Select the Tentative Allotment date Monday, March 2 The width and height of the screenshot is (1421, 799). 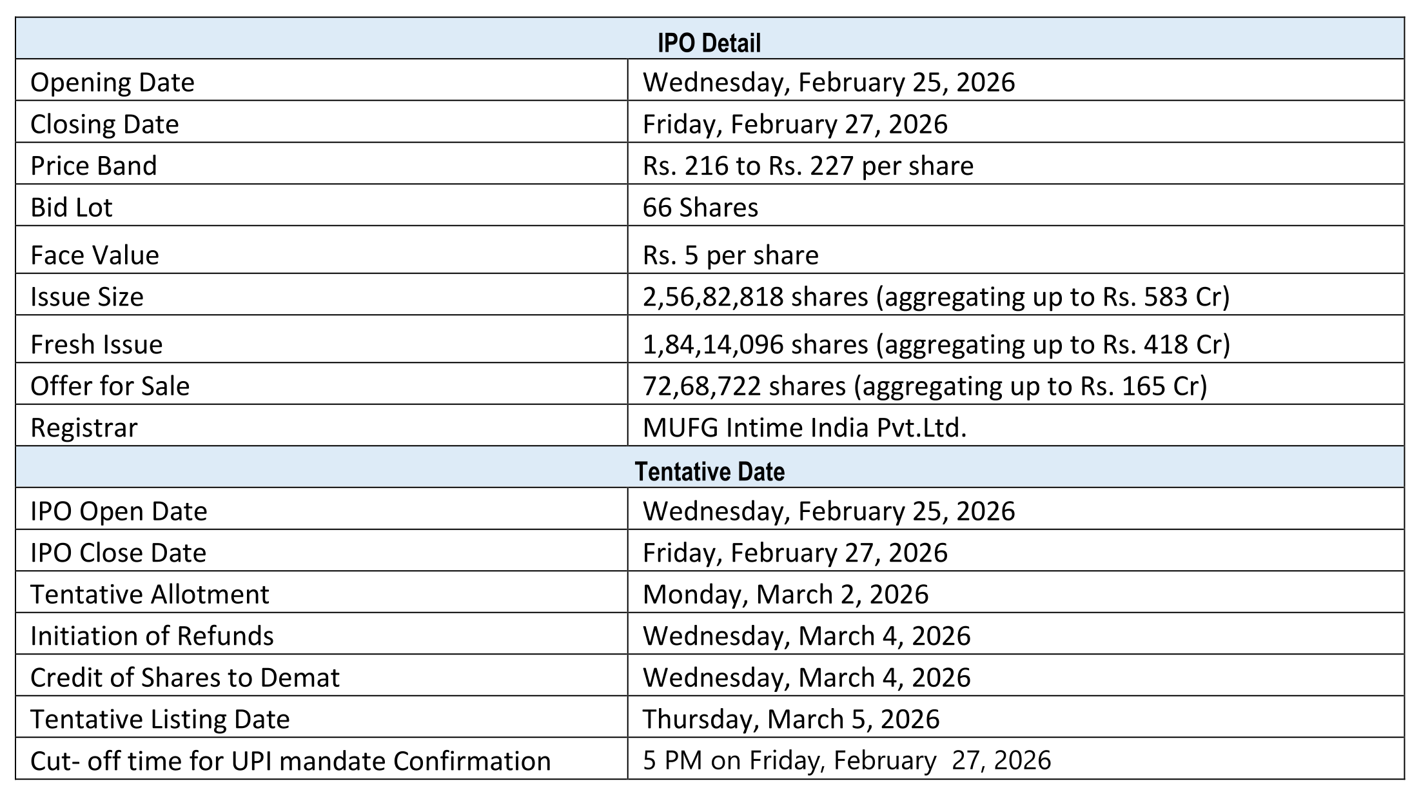[785, 594]
